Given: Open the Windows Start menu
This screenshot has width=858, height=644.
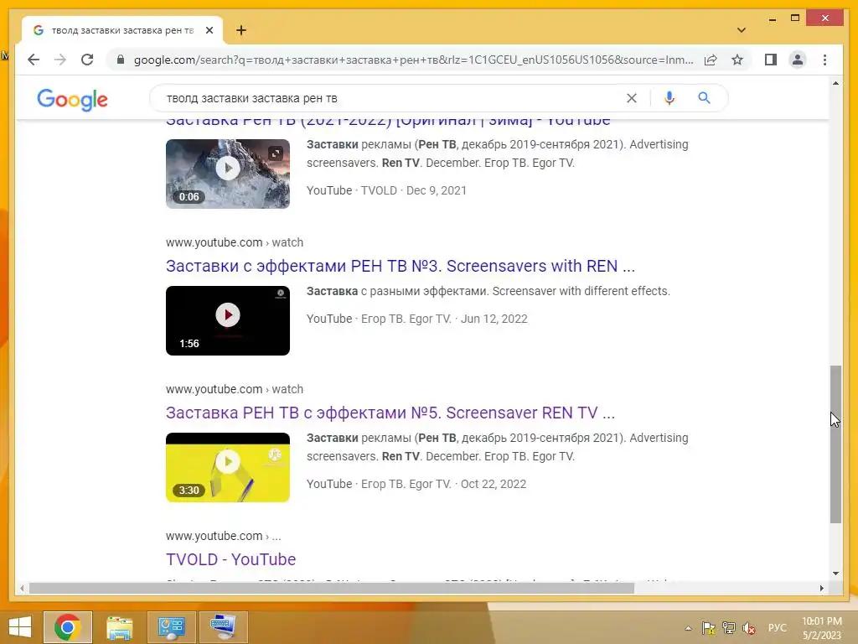Looking at the screenshot, I should [x=20, y=627].
